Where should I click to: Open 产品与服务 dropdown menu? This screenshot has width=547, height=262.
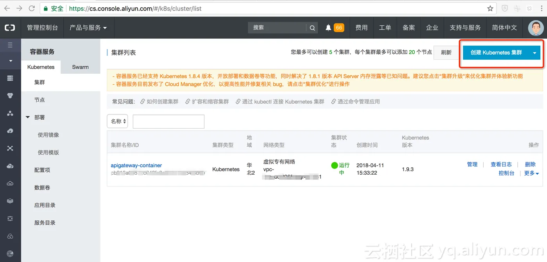(88, 28)
